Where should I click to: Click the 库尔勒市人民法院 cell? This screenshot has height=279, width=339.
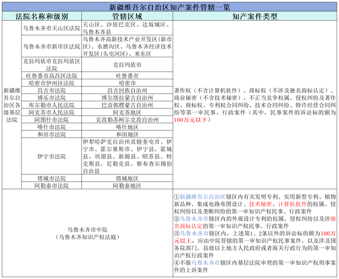tap(51, 105)
